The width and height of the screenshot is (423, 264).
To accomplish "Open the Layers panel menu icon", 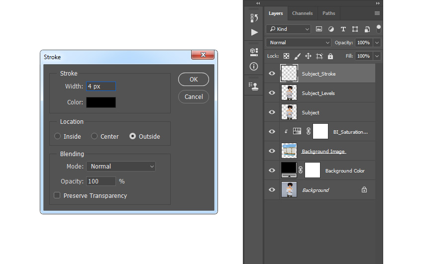I will coord(377,13).
